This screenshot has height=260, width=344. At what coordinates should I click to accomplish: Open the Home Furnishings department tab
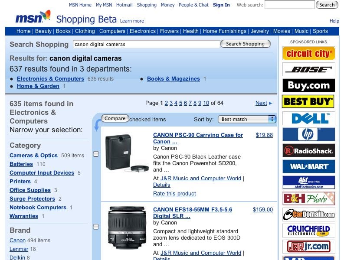pos(225,31)
